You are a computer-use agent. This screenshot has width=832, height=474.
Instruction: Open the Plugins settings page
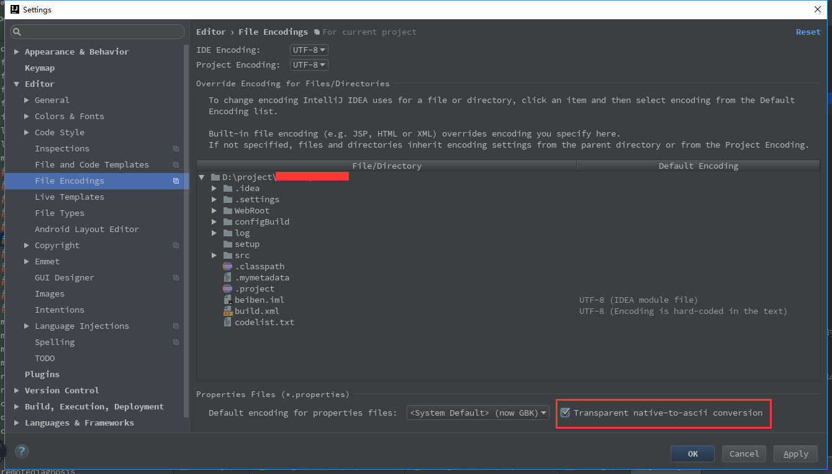click(x=42, y=375)
